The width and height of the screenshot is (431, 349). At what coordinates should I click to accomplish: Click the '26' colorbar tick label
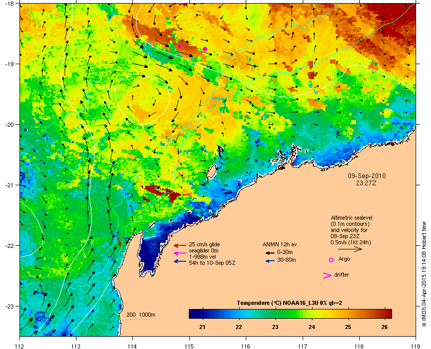click(384, 327)
